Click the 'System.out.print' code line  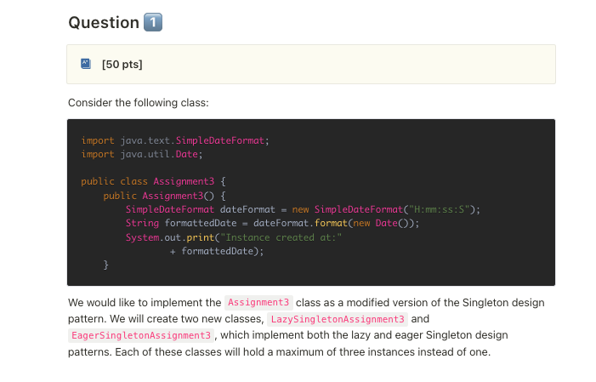(234, 237)
